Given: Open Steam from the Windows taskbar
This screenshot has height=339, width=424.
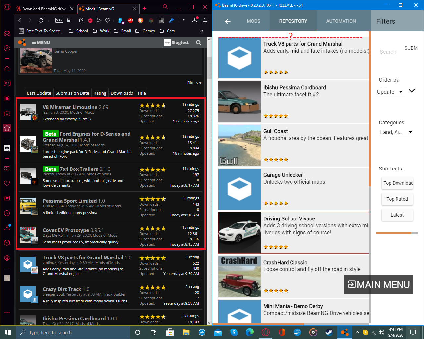Looking at the screenshot, I should (329, 332).
